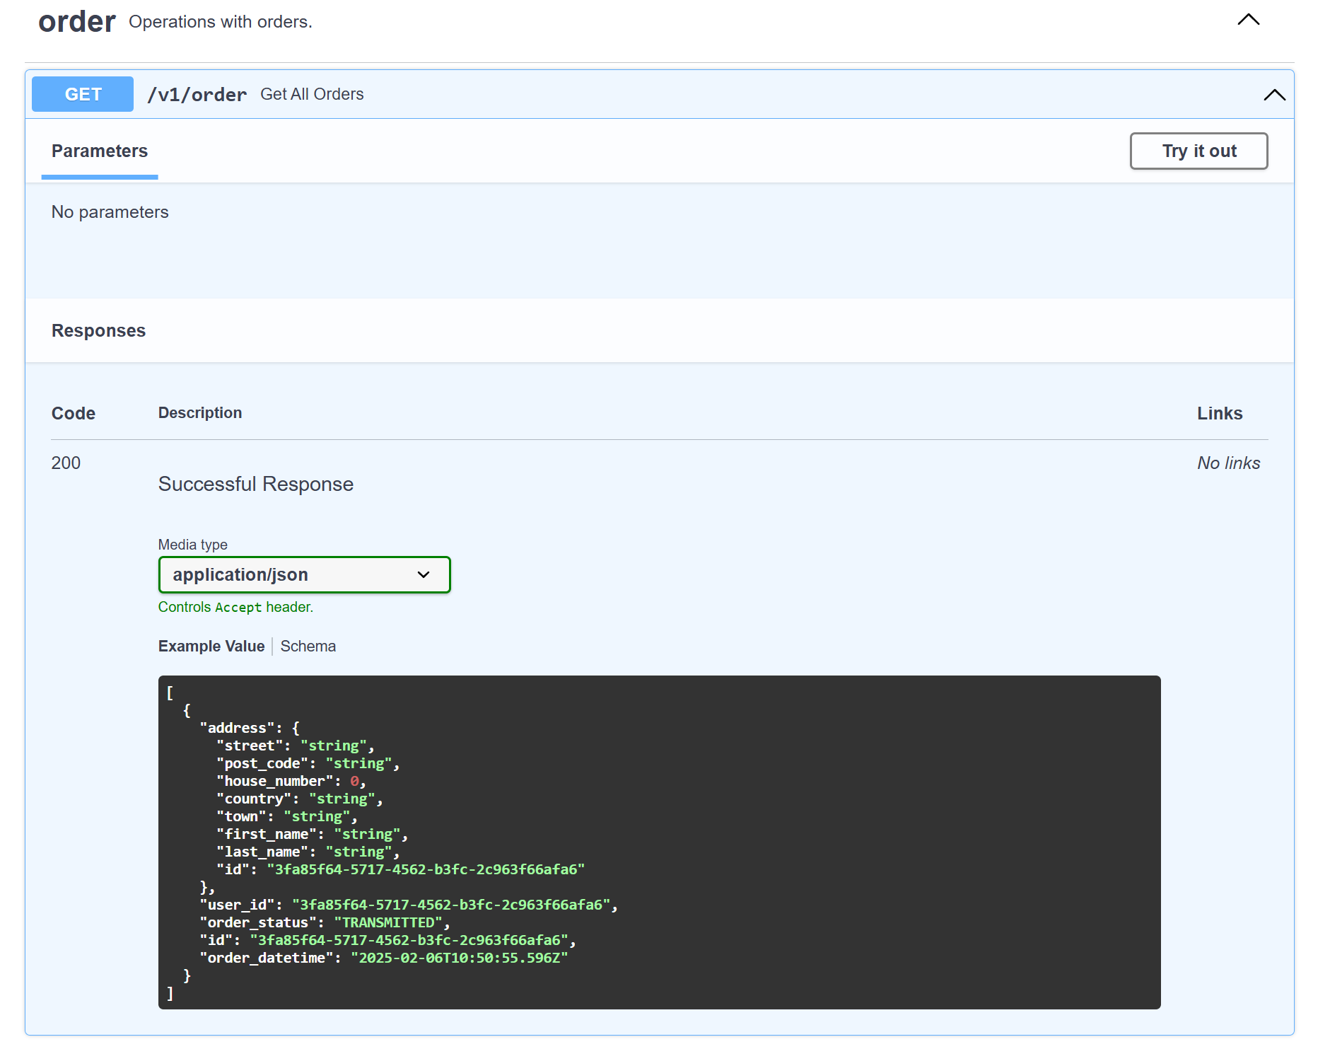Click the "address" key in example JSON
Viewport: 1330px width, 1049px height.
tap(238, 728)
